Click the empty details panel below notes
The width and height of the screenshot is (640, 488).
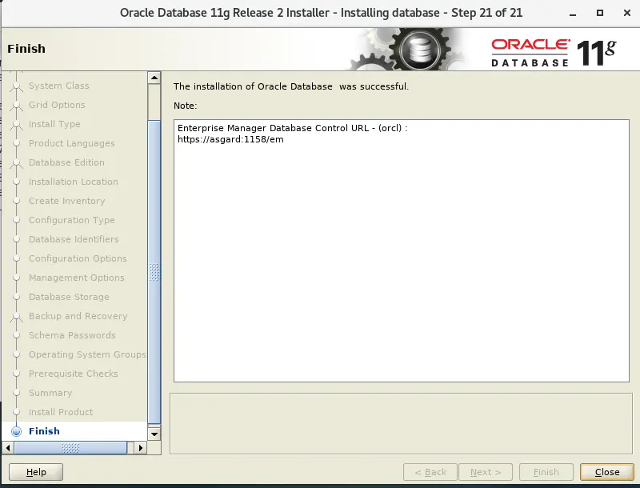click(x=401, y=423)
